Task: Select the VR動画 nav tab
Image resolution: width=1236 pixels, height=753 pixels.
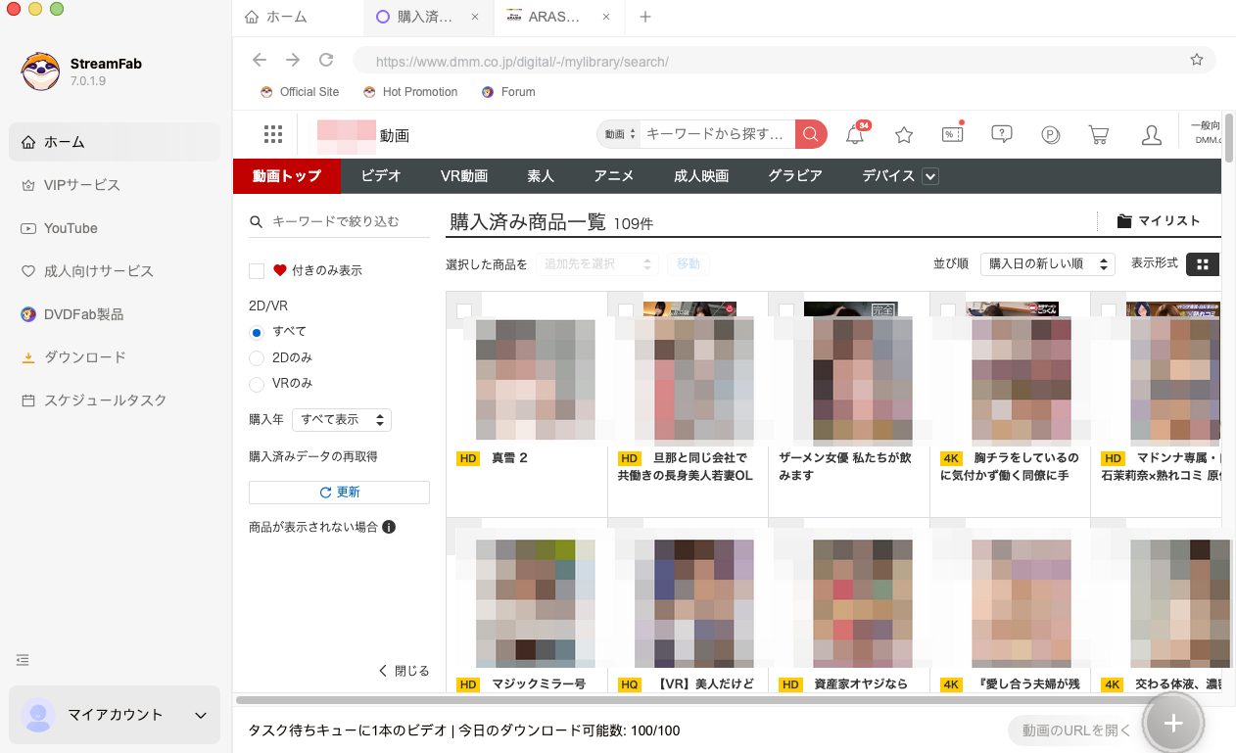Action: (x=464, y=176)
